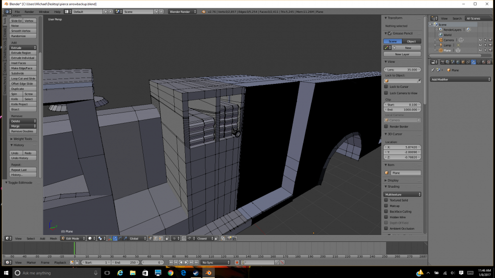Open the Render menu
Screen dimensions: 495x278
(x=29, y=11)
